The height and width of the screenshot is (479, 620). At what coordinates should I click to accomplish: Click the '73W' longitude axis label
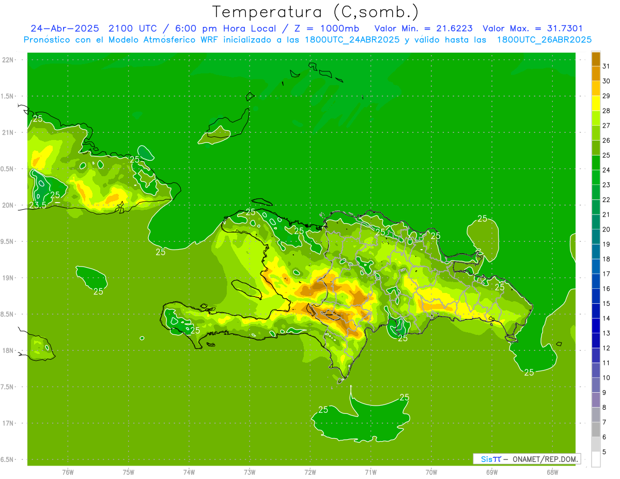click(250, 472)
